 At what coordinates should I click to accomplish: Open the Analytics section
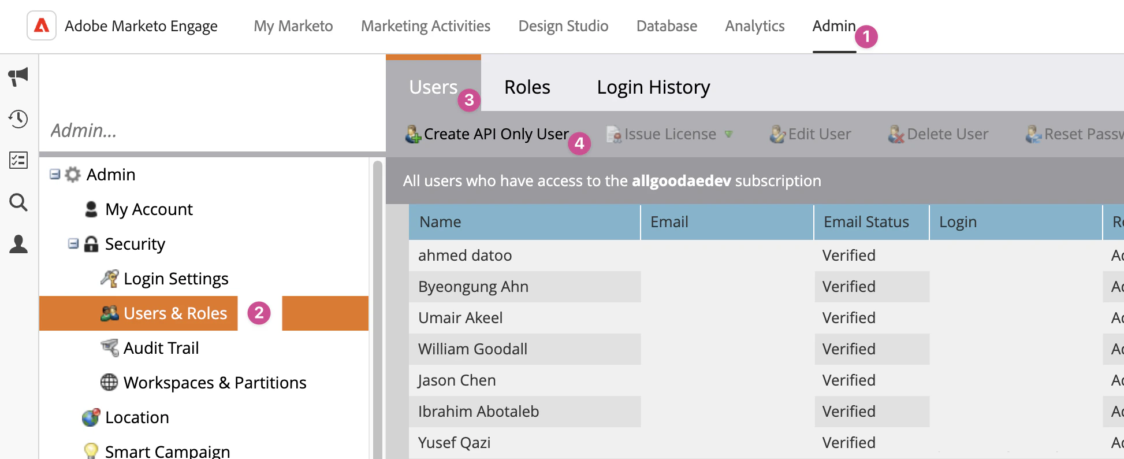click(755, 26)
